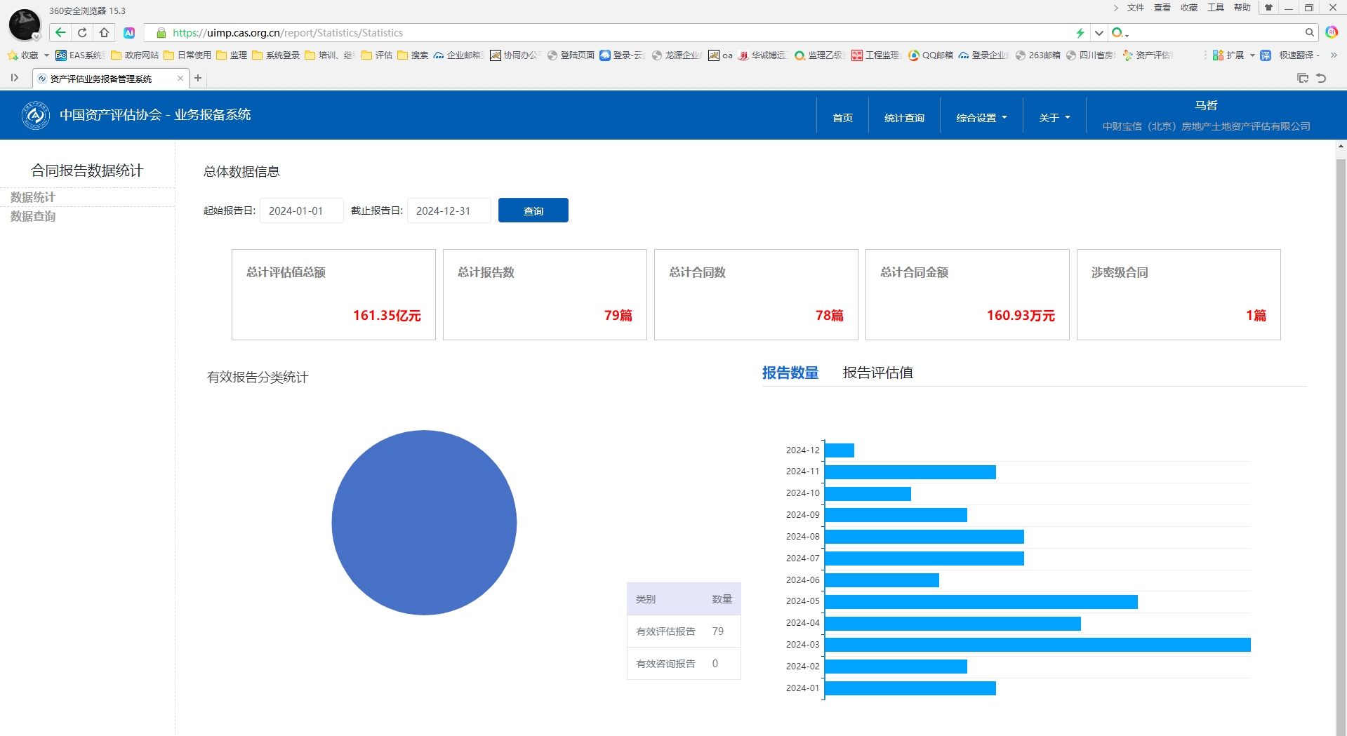The image size is (1347, 736).
Task: Open the AI icon left of the address bar
Action: pyautogui.click(x=129, y=33)
